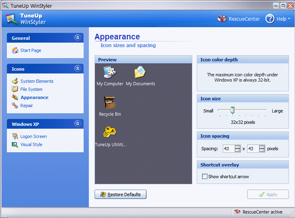
Task: Click the Large end of icon size slider
Action: coord(277,111)
